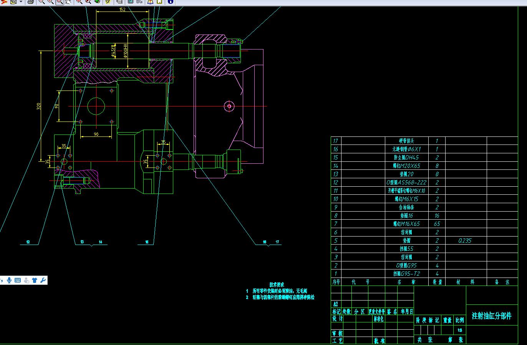Click the title block text "注射油缸分部件"
This screenshot has width=527, height=345.
pos(492,316)
